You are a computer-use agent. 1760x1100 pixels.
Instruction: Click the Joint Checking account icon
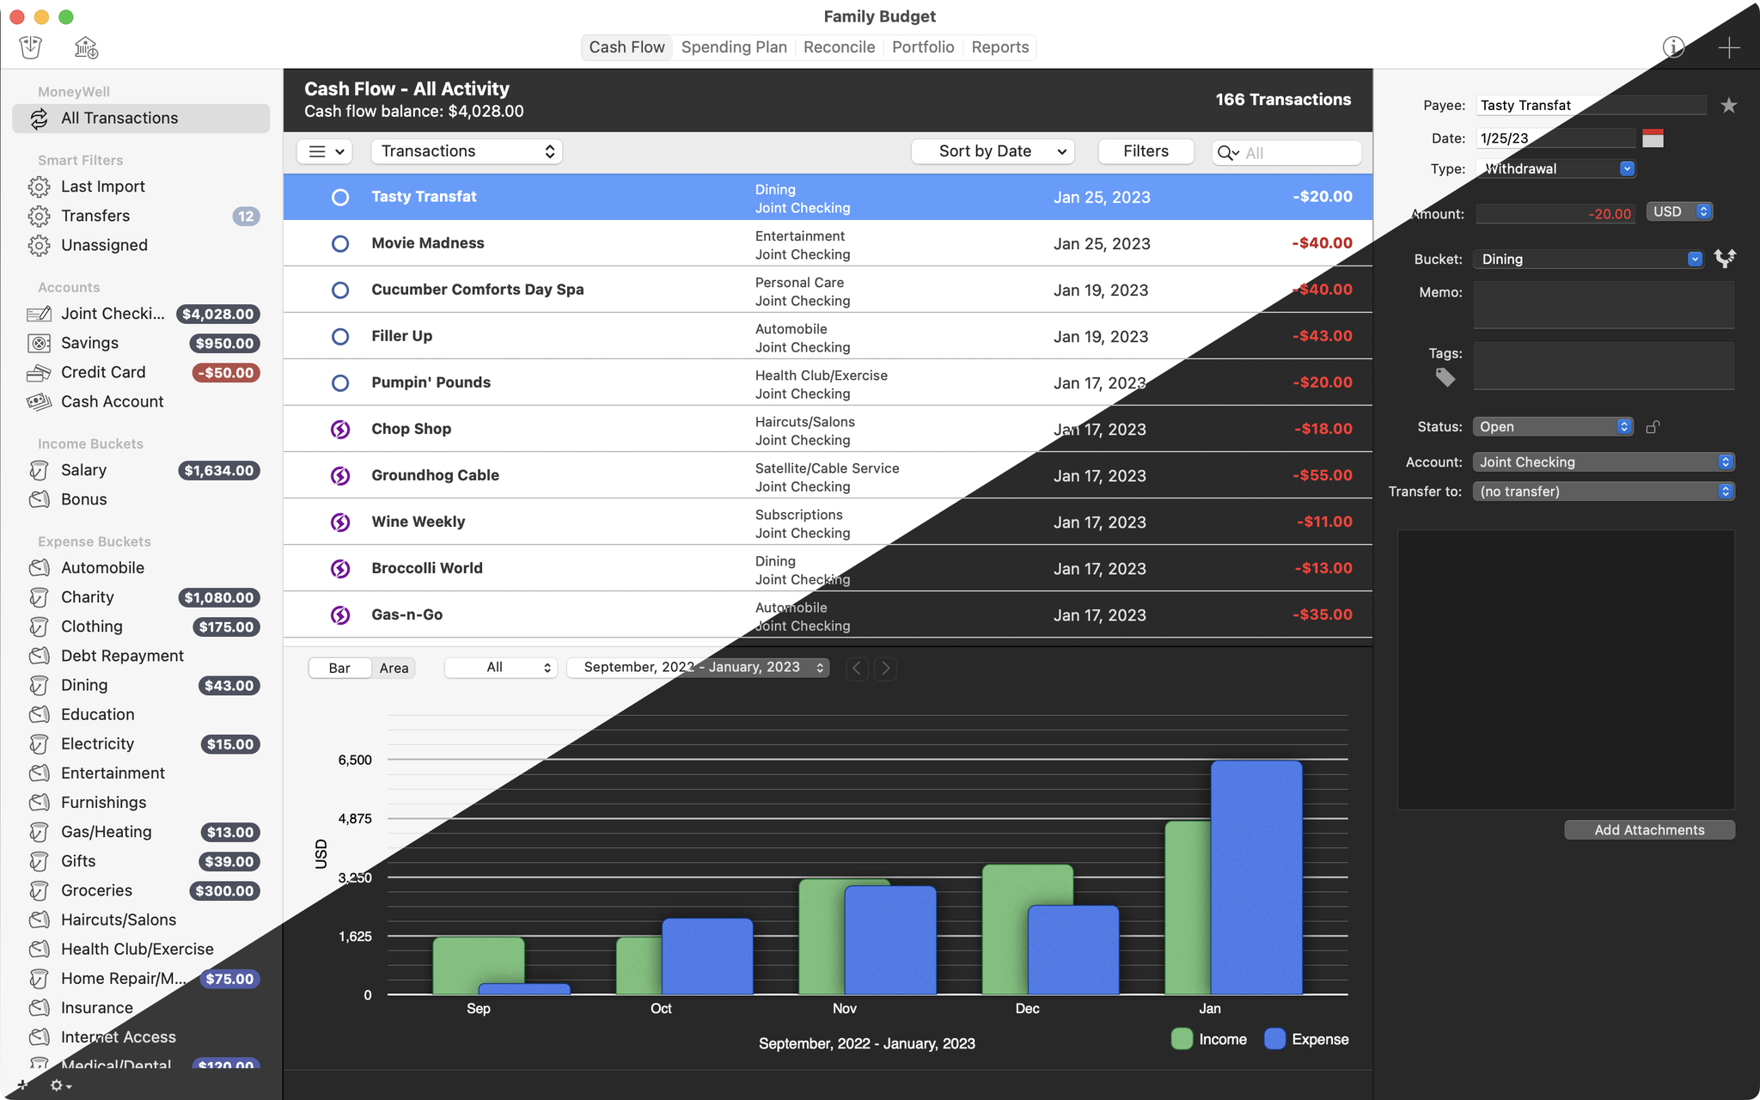pos(40,314)
